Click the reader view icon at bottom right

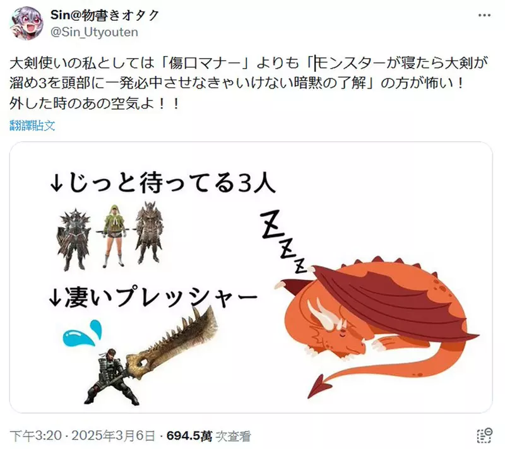tap(484, 436)
